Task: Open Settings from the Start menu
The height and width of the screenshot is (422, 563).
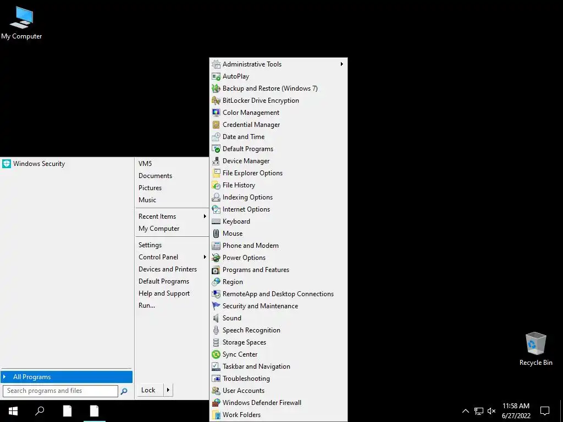Action: pyautogui.click(x=150, y=245)
